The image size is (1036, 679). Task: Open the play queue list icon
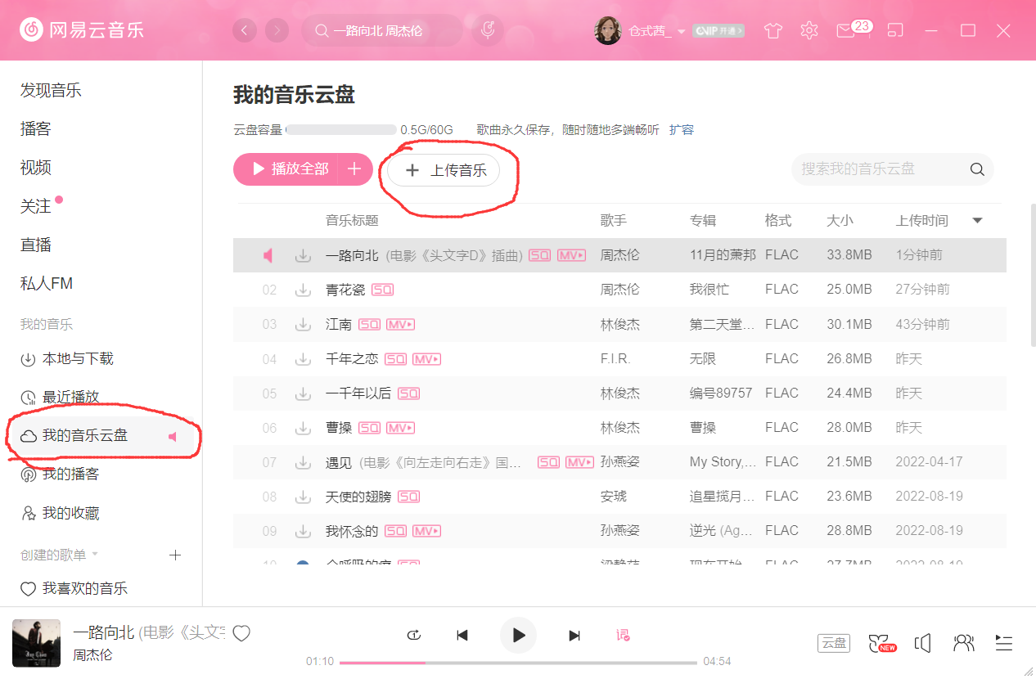tap(1004, 643)
